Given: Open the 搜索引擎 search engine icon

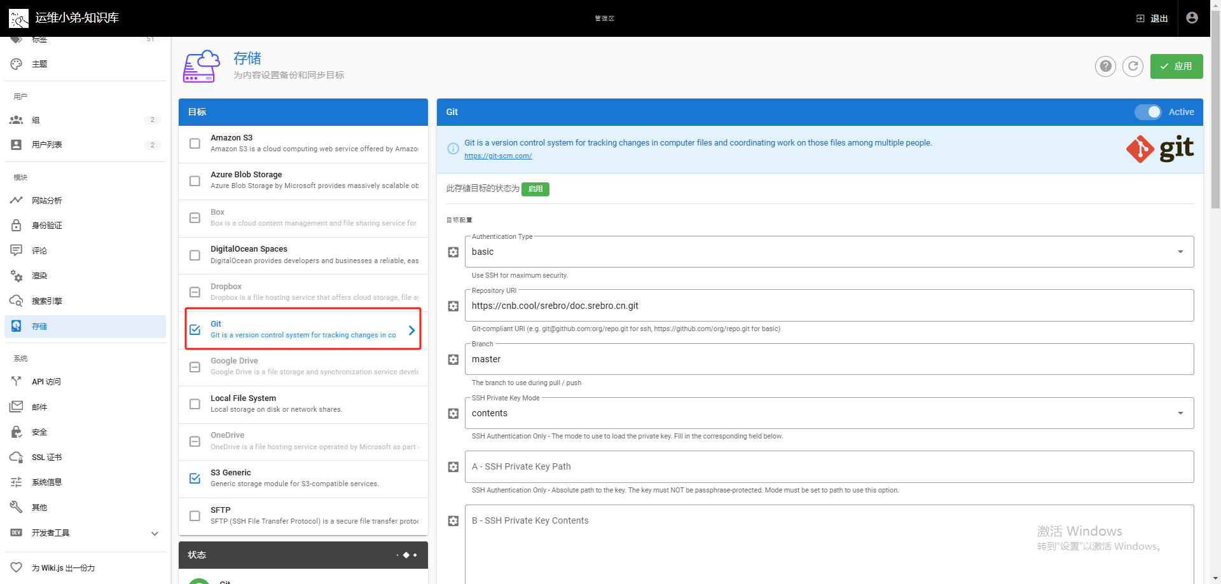Looking at the screenshot, I should tap(17, 301).
